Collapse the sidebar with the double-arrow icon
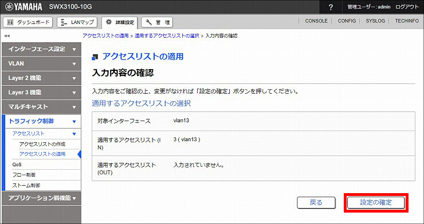This screenshot has width=424, height=224. point(7,35)
